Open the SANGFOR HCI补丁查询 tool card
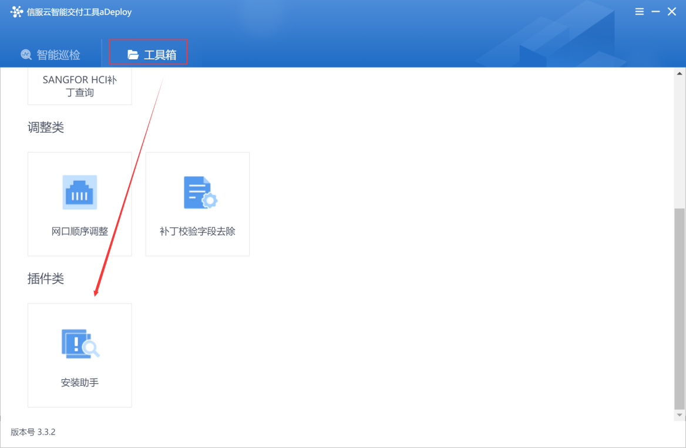 pos(80,86)
